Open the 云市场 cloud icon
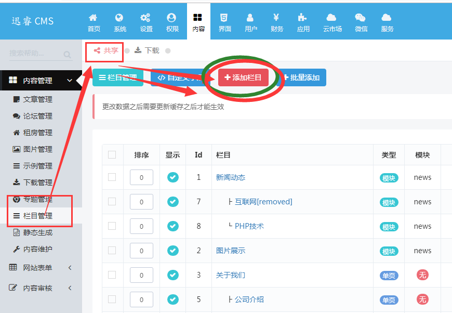This screenshot has width=452, height=313. pos(331,18)
